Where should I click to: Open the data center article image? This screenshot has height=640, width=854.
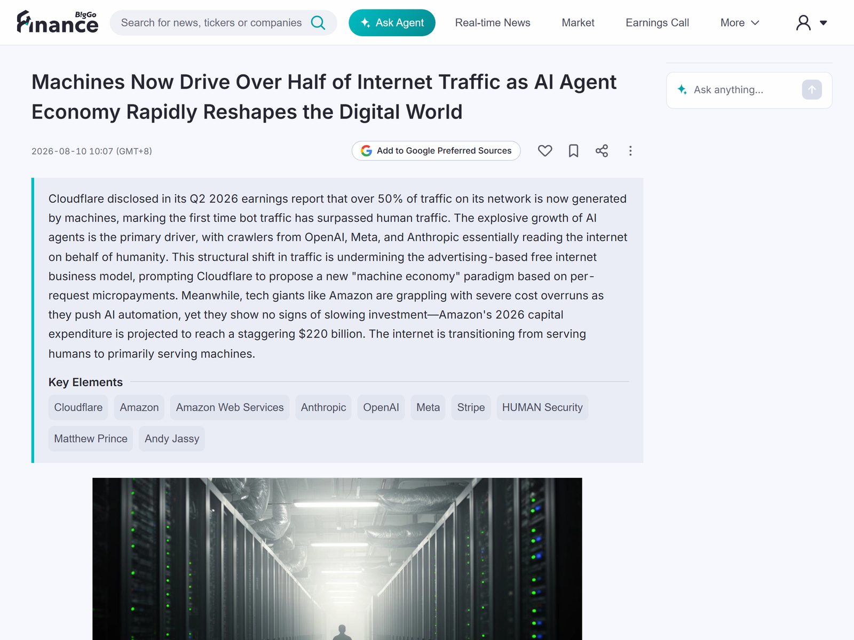[337, 559]
